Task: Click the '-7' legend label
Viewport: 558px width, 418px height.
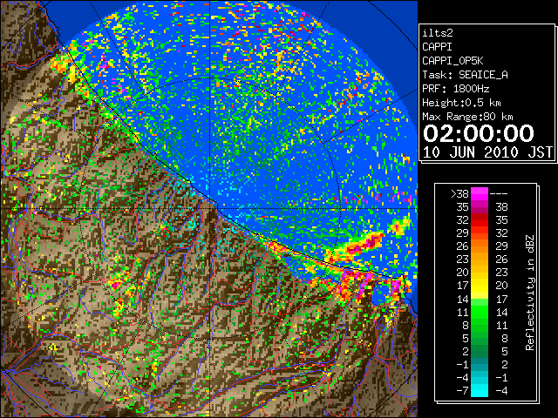Action: pyautogui.click(x=462, y=390)
